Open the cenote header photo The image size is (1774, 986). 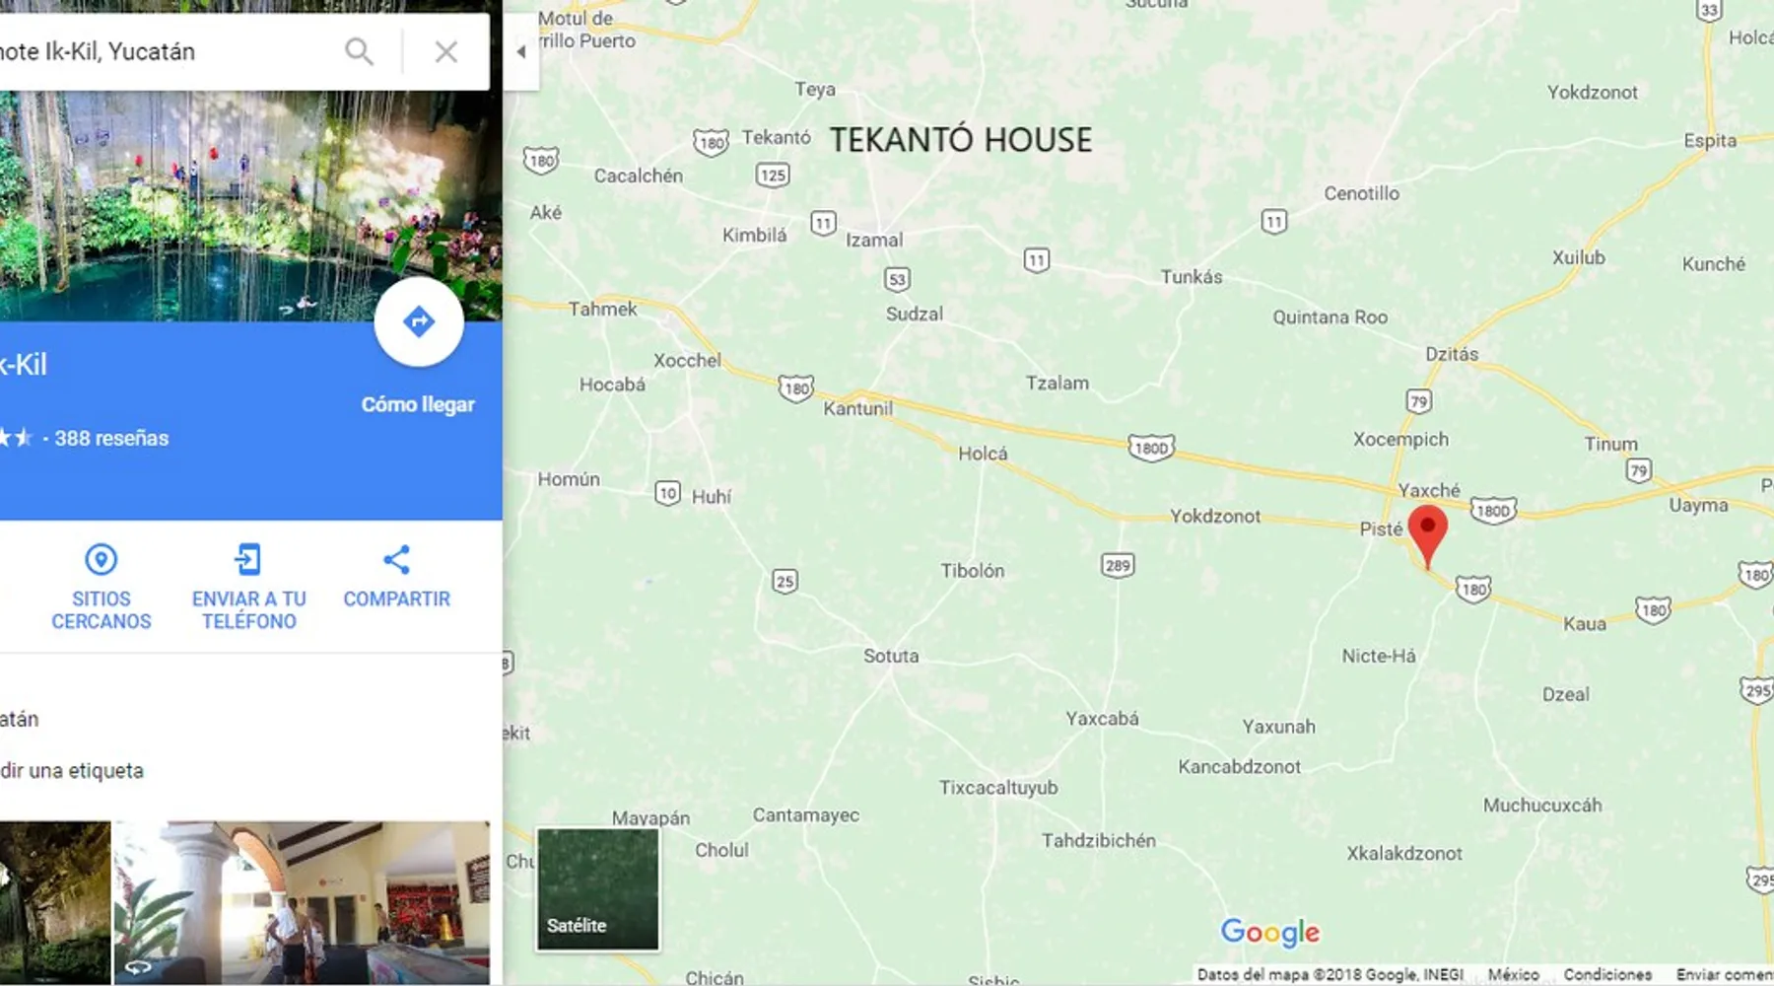[x=250, y=205]
